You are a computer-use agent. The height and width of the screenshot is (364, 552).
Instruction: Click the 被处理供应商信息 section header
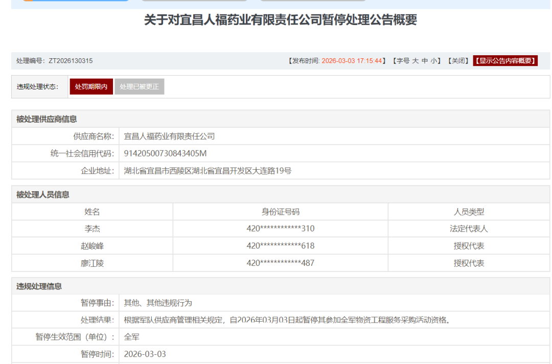click(x=47, y=119)
